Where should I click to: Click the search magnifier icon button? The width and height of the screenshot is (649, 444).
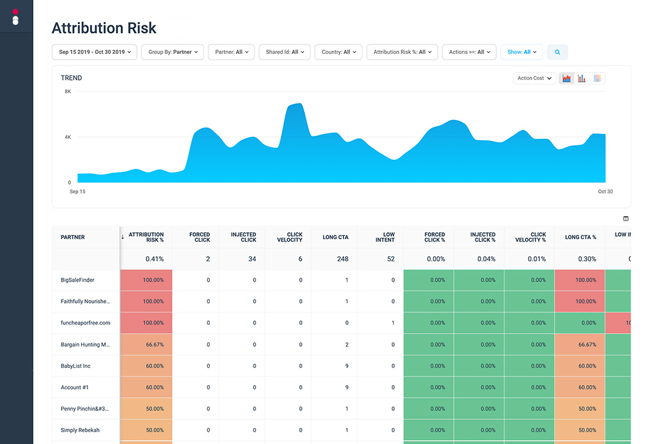pyautogui.click(x=558, y=52)
